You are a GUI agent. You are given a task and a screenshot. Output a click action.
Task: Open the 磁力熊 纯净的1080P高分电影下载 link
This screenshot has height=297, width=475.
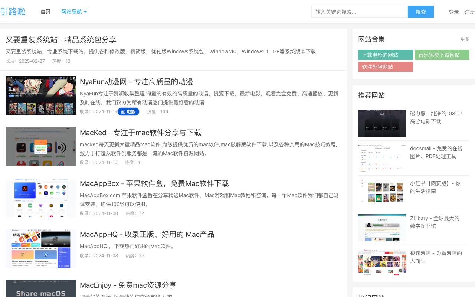point(436,117)
